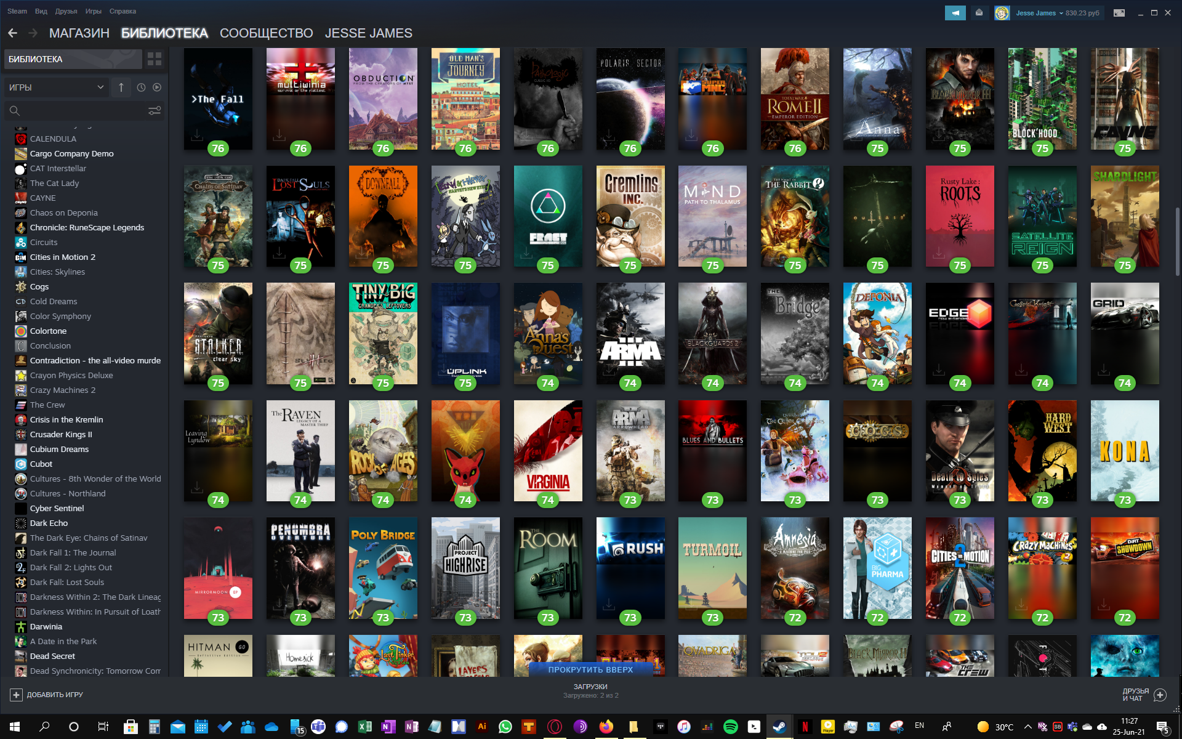The width and height of the screenshot is (1182, 739).
Task: Open the Virginia game cover
Action: (x=548, y=451)
